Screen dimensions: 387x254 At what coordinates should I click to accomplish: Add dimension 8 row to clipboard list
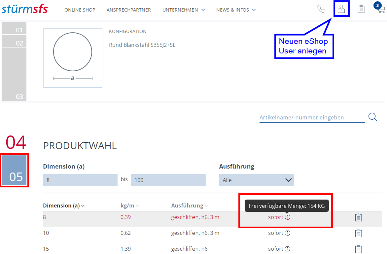click(x=358, y=217)
